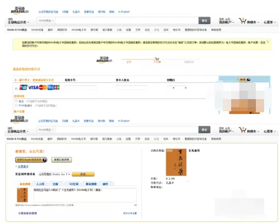Click the yellow continue button in order summary
The image size is (279, 223).
coord(244,79)
